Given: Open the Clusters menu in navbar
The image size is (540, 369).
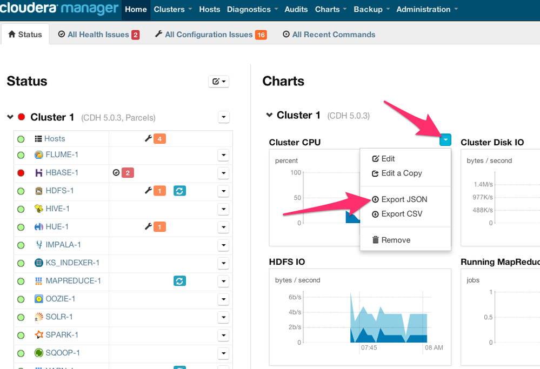Looking at the screenshot, I should point(173,9).
